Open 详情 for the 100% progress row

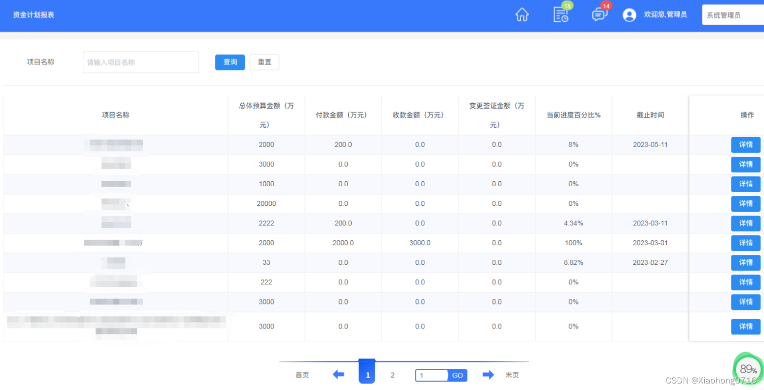tap(746, 243)
